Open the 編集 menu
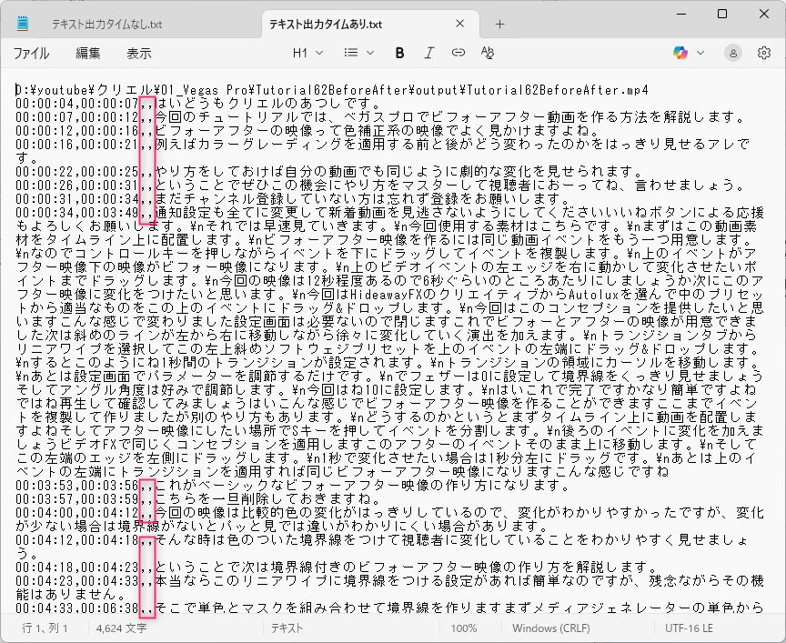 (88, 54)
